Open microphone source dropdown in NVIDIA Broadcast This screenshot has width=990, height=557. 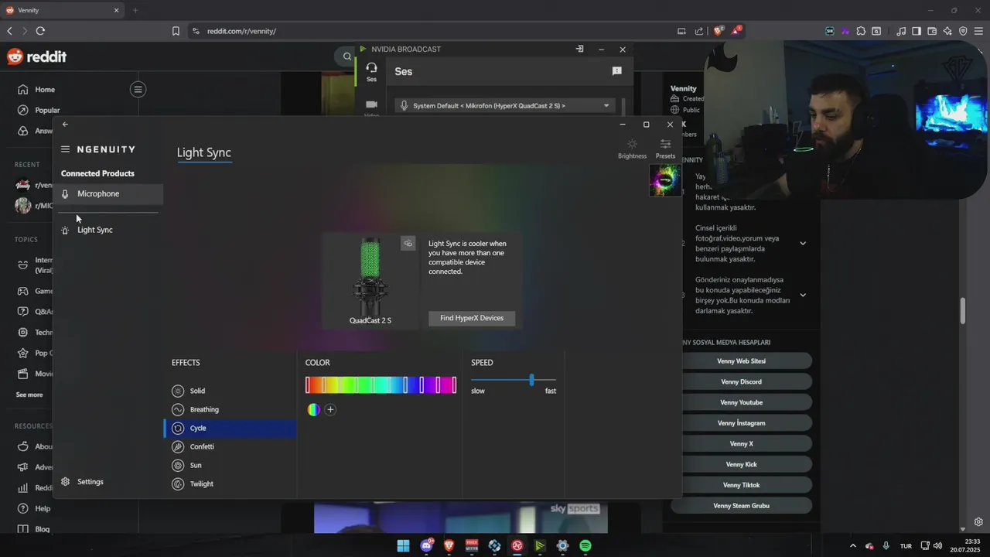pos(504,106)
